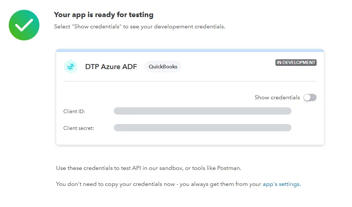The height and width of the screenshot is (207, 352).
Task: Click the Select "Show credentials" instruction line
Action: (139, 27)
